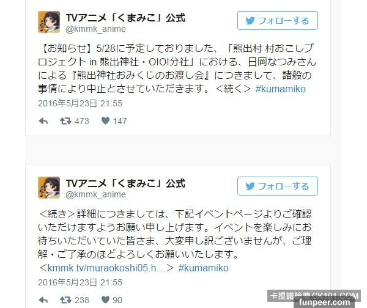Open the first tweet's @kmmk_anime handle

tap(96, 29)
